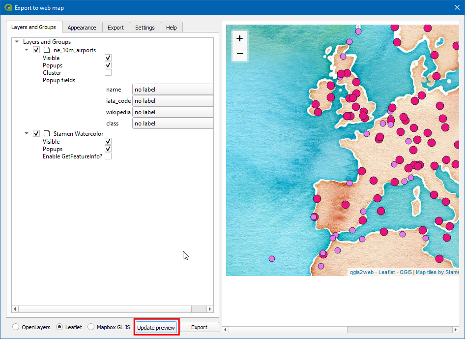Viewport: 465px width, 339px height.
Task: Click the Leaflet attribution link on map
Action: (386, 272)
